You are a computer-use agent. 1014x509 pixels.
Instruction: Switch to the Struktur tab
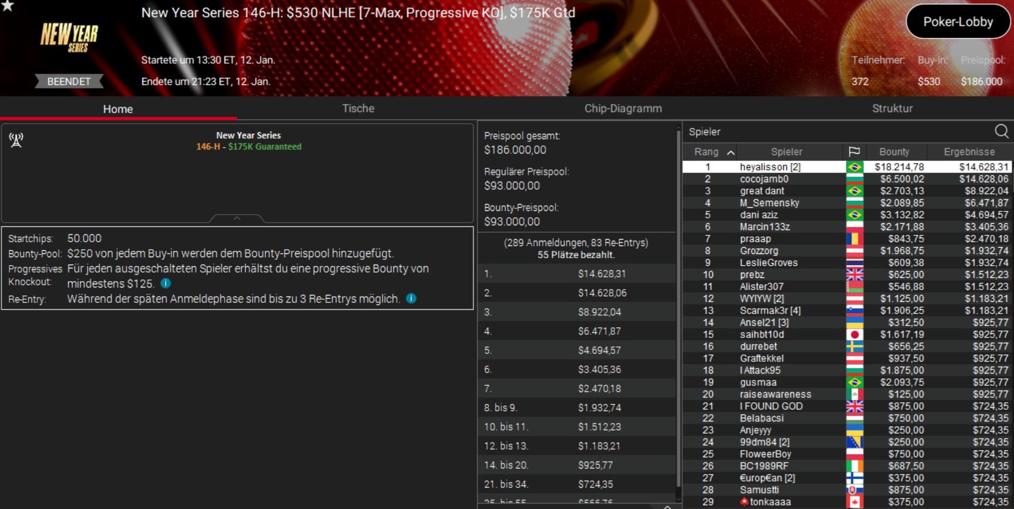pos(892,108)
